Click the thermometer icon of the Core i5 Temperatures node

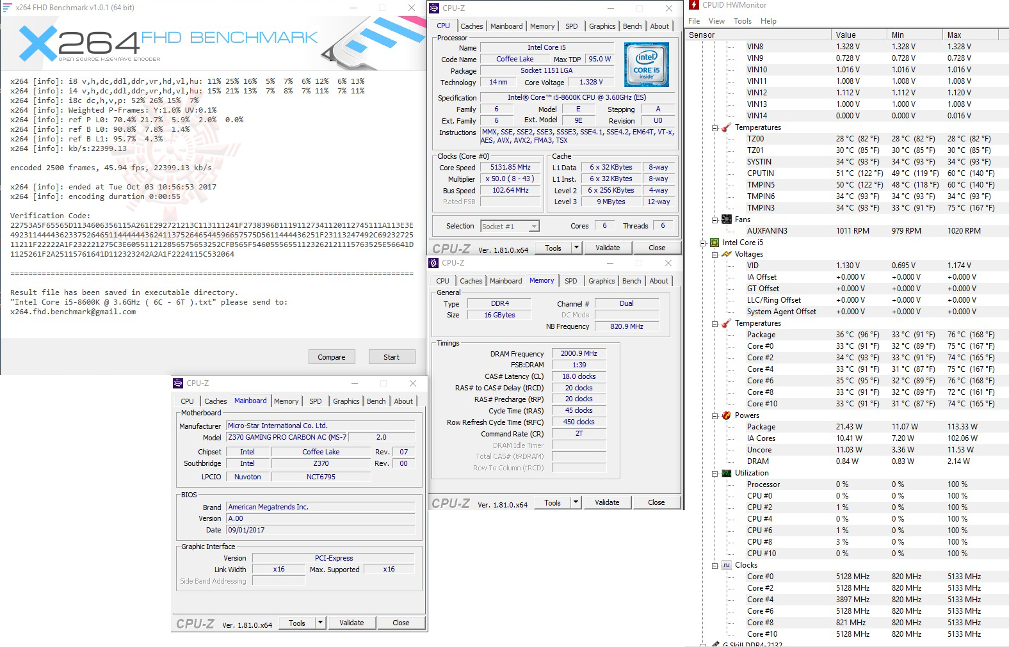coord(726,323)
